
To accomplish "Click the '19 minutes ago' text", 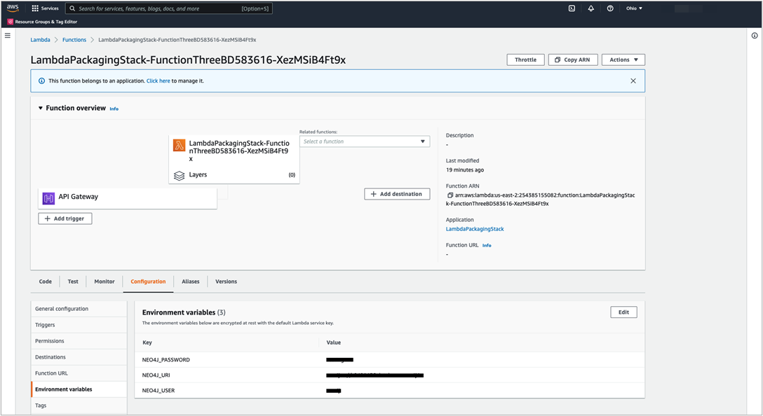I will tap(465, 170).
